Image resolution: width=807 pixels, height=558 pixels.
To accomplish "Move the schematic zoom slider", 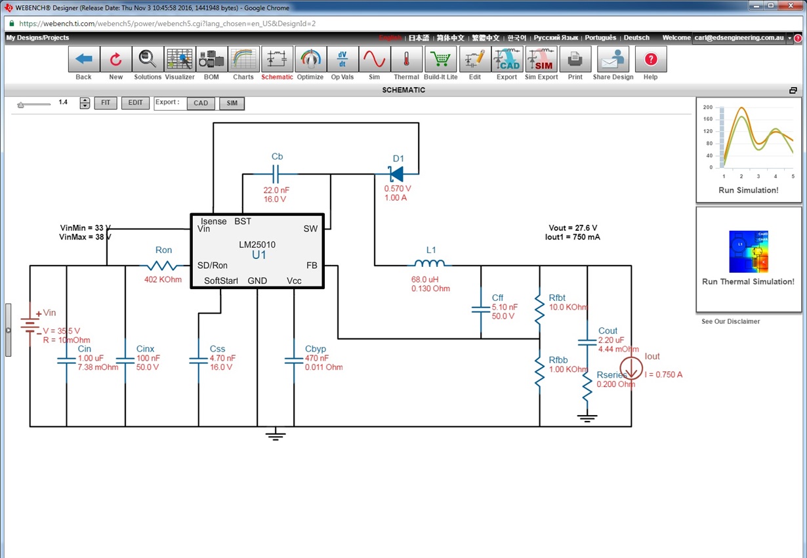I will [21, 104].
